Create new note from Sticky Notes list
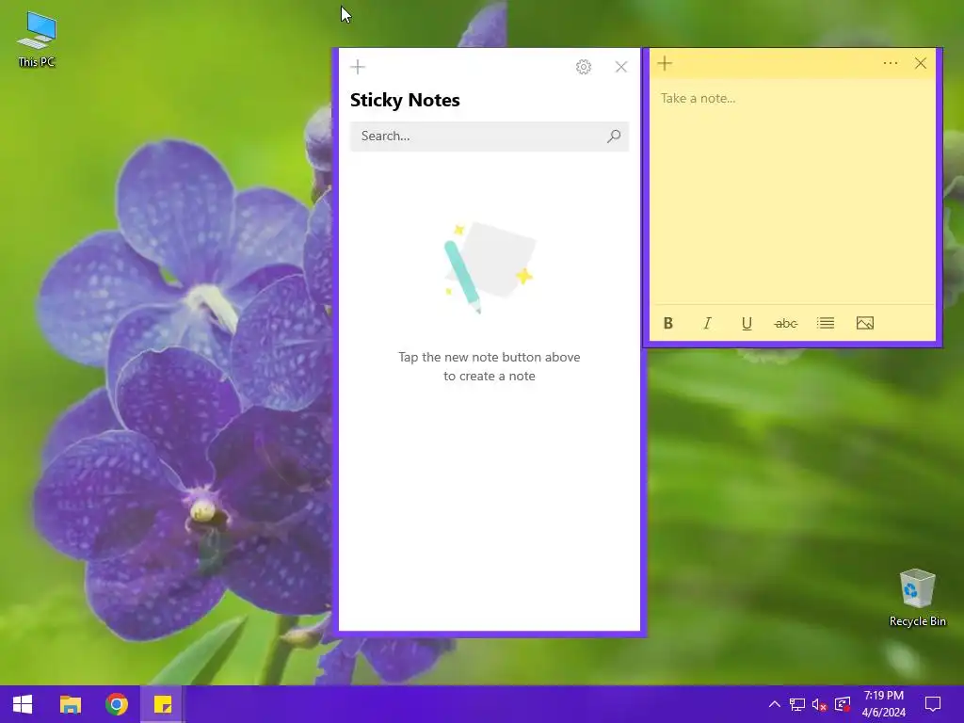This screenshot has width=964, height=723. 358,67
